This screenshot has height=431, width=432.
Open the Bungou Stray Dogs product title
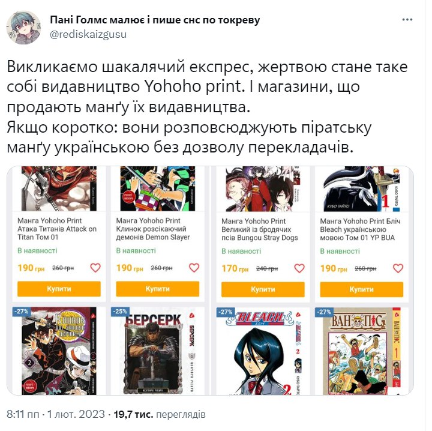[x=260, y=229]
